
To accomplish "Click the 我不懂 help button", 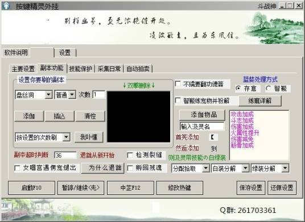I will (x=89, y=137).
